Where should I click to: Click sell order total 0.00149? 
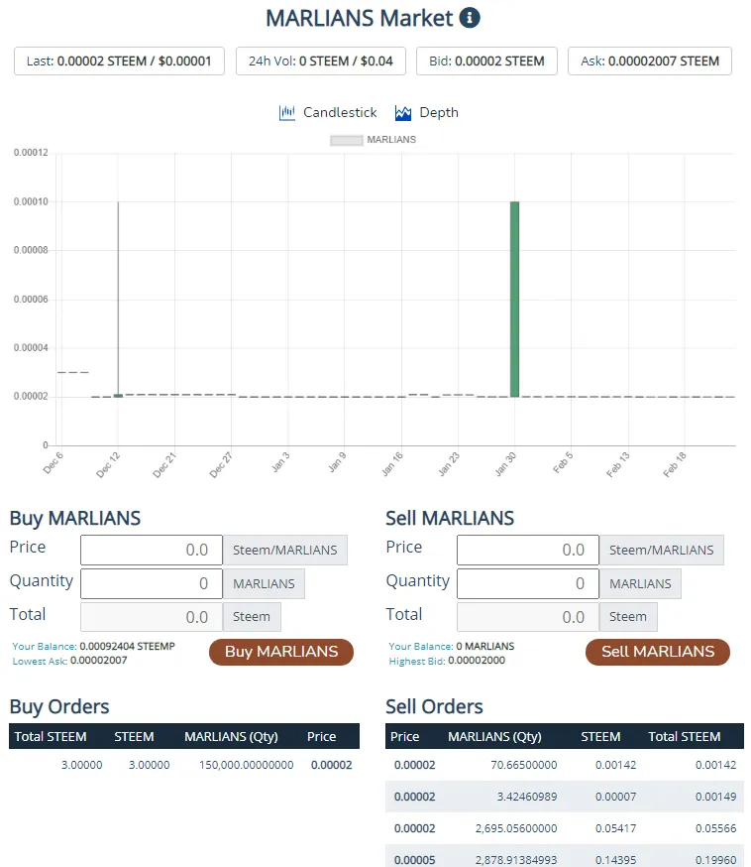click(x=715, y=797)
